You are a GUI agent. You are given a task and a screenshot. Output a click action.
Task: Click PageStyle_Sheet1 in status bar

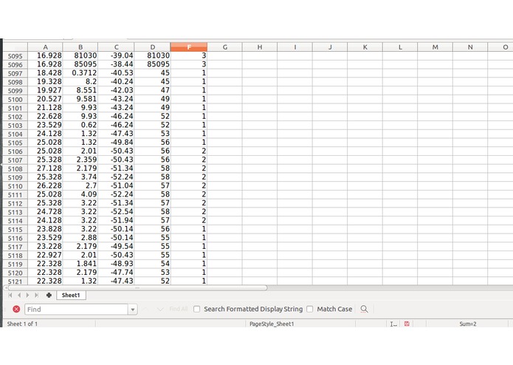point(272,324)
